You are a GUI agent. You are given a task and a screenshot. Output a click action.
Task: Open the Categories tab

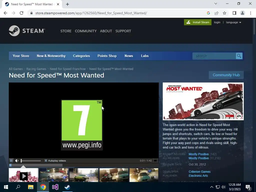(x=81, y=56)
